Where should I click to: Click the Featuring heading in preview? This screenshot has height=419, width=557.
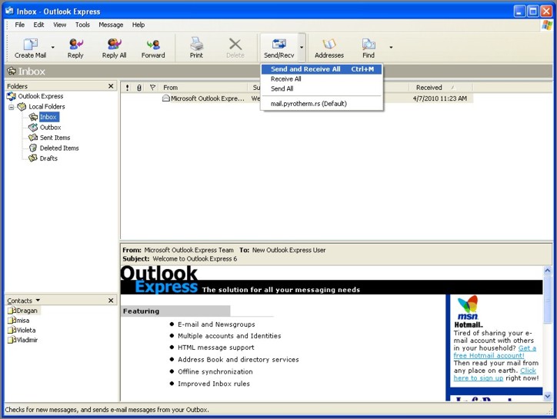(x=141, y=311)
